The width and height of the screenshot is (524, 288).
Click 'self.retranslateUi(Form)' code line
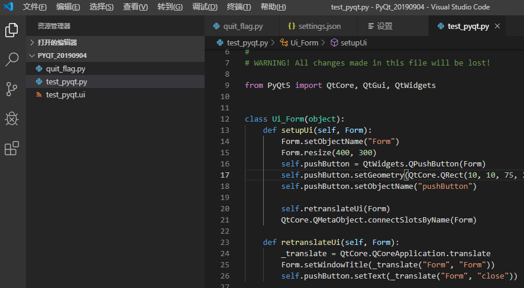coord(335,209)
